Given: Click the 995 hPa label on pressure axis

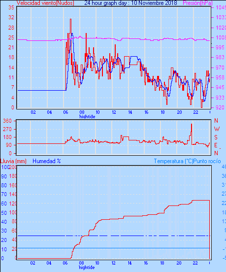Looking at the screenshot, I should (x=221, y=47).
